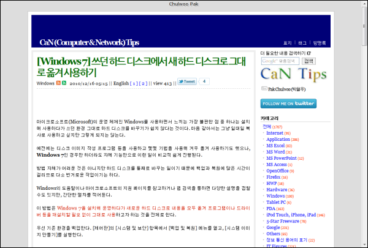Viewport: 368px width, 248px height.
Task: Select the MS Word category
Action: [275, 152]
